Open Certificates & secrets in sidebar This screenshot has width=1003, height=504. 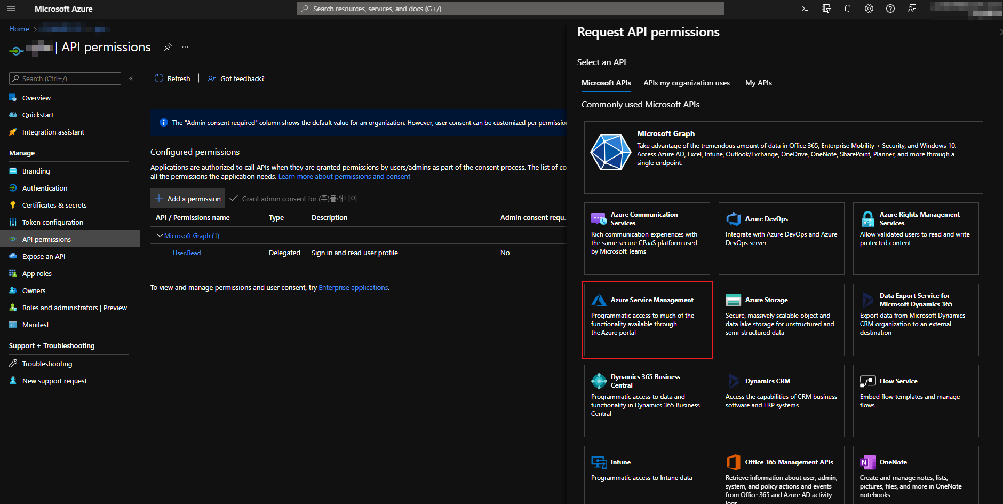tap(54, 205)
